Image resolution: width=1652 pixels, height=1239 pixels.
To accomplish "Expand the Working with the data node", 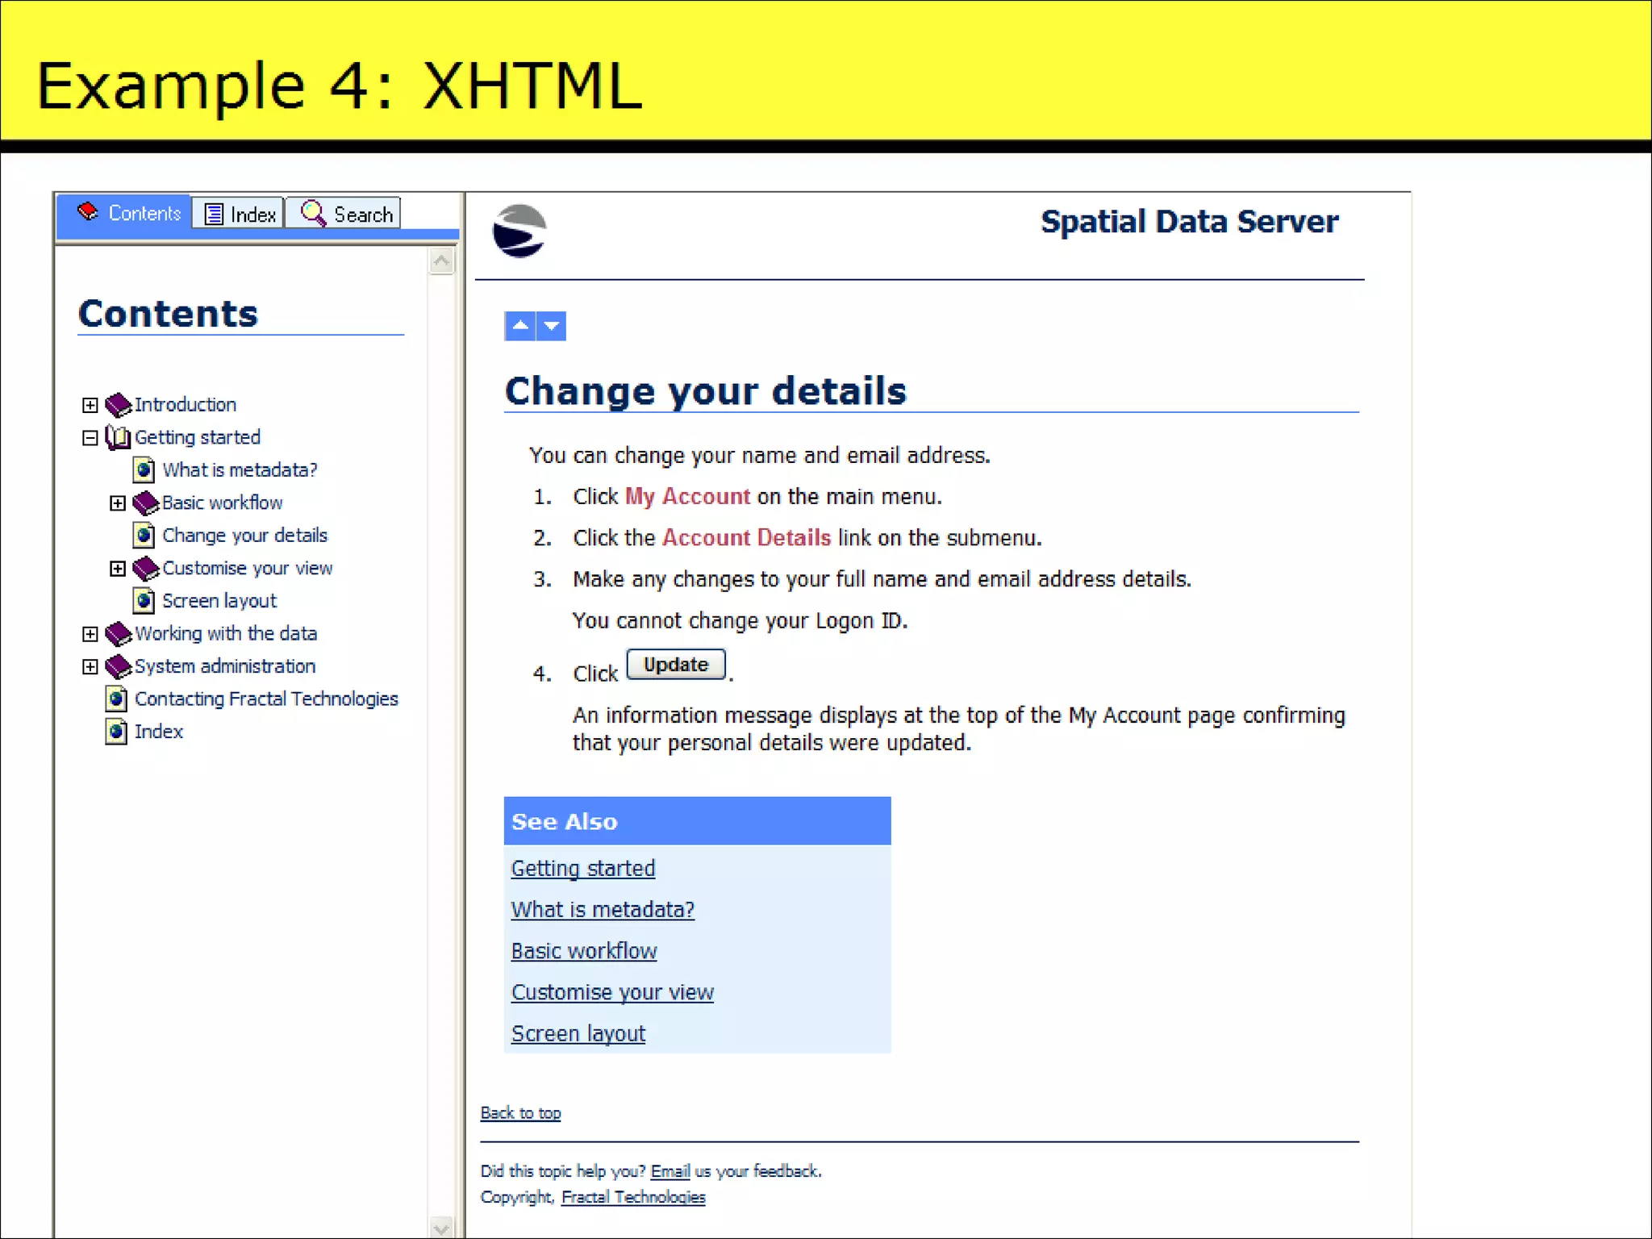I will tap(90, 634).
